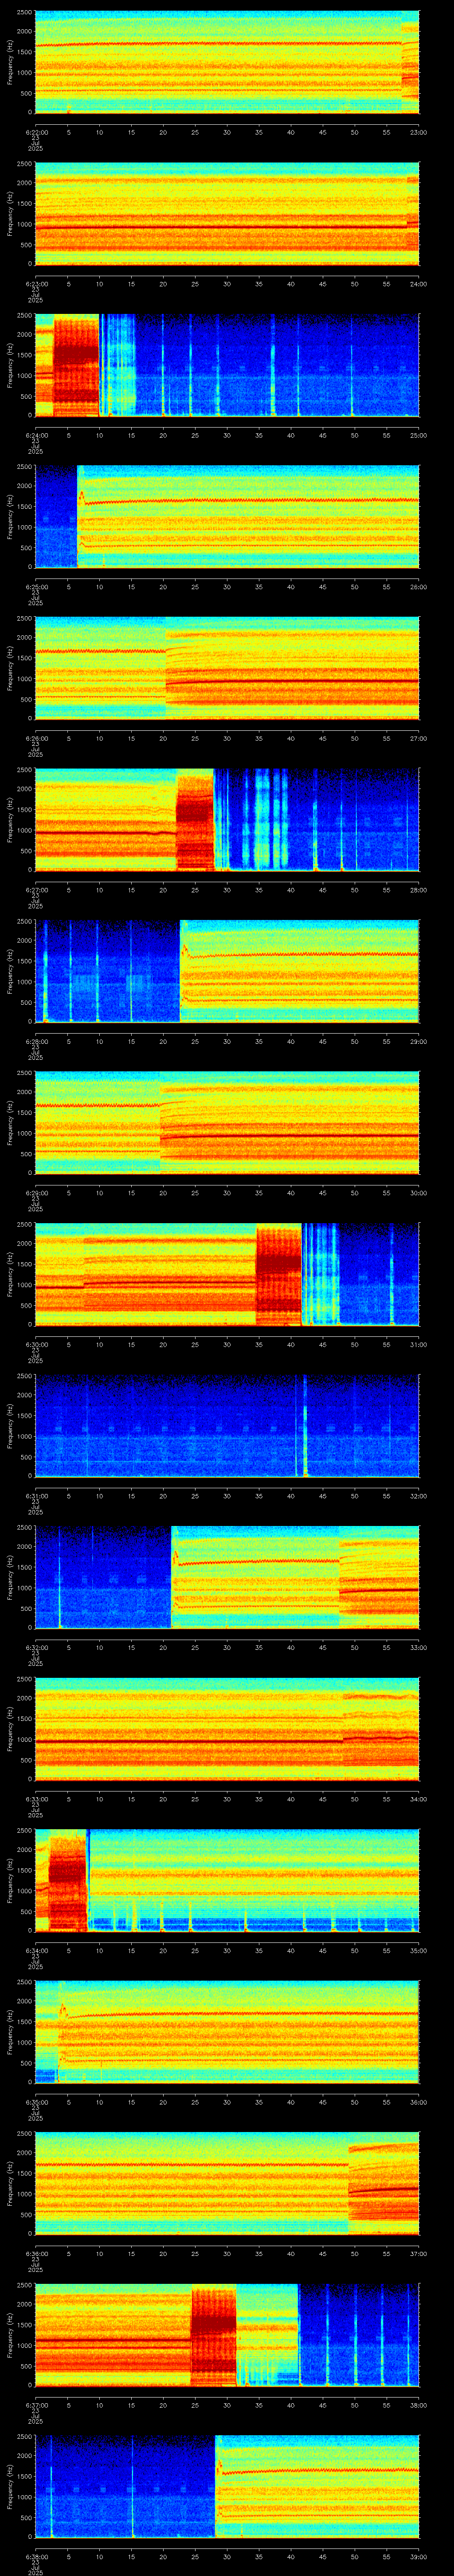454x2576 pixels.
Task: Click the 6:34:00 start time label
Action: (x=36, y=1951)
